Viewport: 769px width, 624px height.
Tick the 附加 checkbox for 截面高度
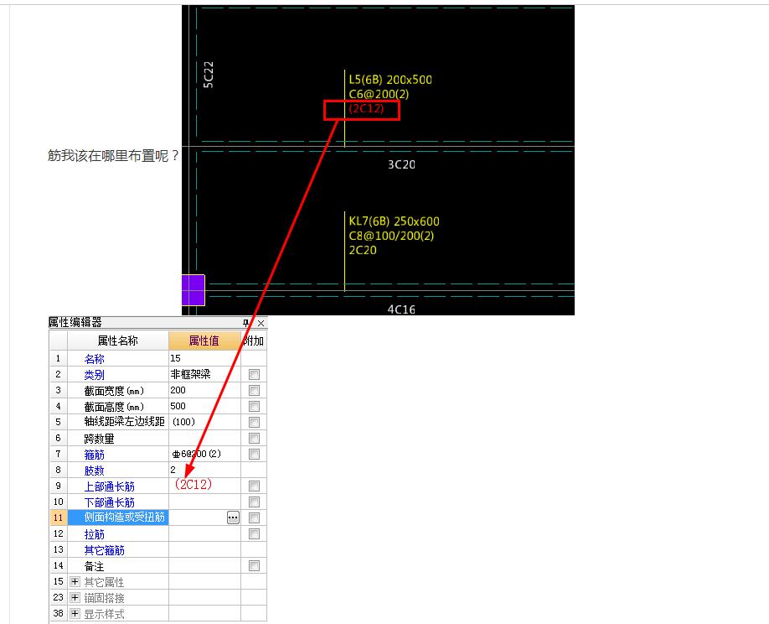pyautogui.click(x=254, y=407)
